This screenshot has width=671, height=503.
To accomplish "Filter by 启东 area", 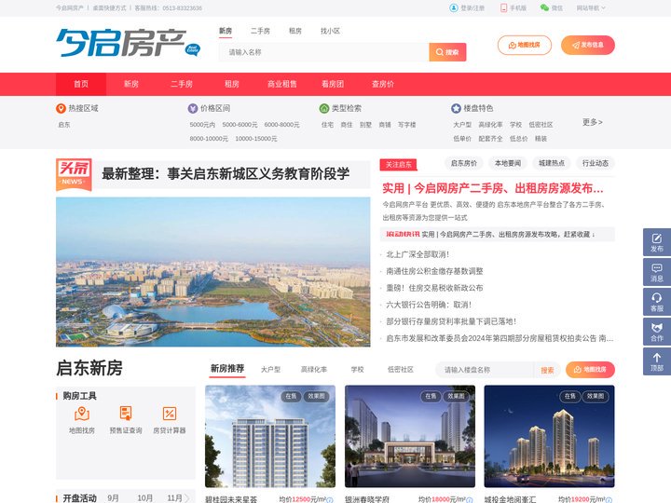I will [64, 125].
